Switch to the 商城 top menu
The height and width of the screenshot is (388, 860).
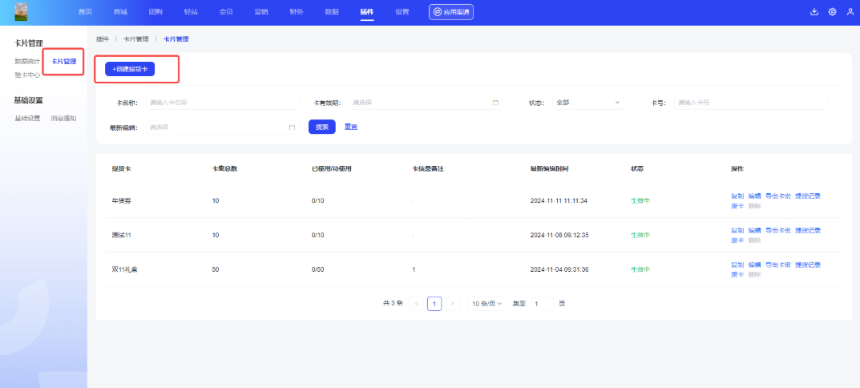tap(119, 12)
